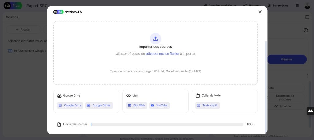The width and height of the screenshot is (314, 140).
Task: Click the Google Drive icon
Action: pyautogui.click(x=59, y=95)
